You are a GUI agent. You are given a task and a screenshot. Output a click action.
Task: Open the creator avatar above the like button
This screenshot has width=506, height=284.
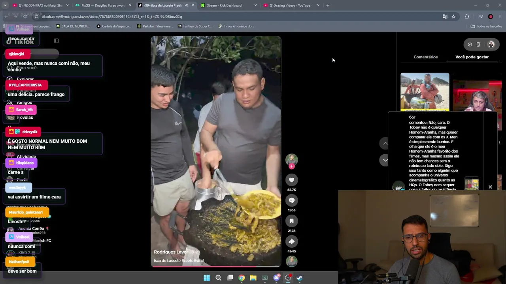point(292,159)
